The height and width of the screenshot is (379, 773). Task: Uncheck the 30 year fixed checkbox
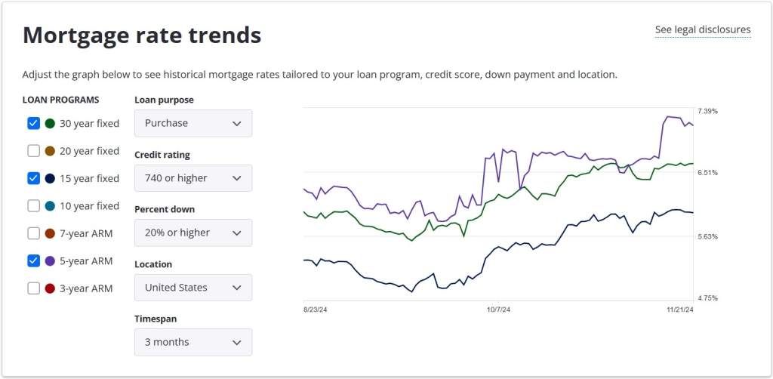click(33, 123)
